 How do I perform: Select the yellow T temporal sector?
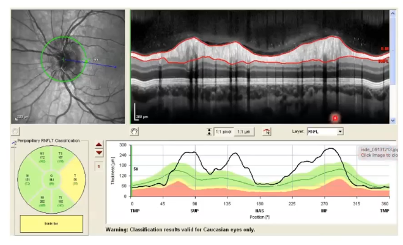75,179
